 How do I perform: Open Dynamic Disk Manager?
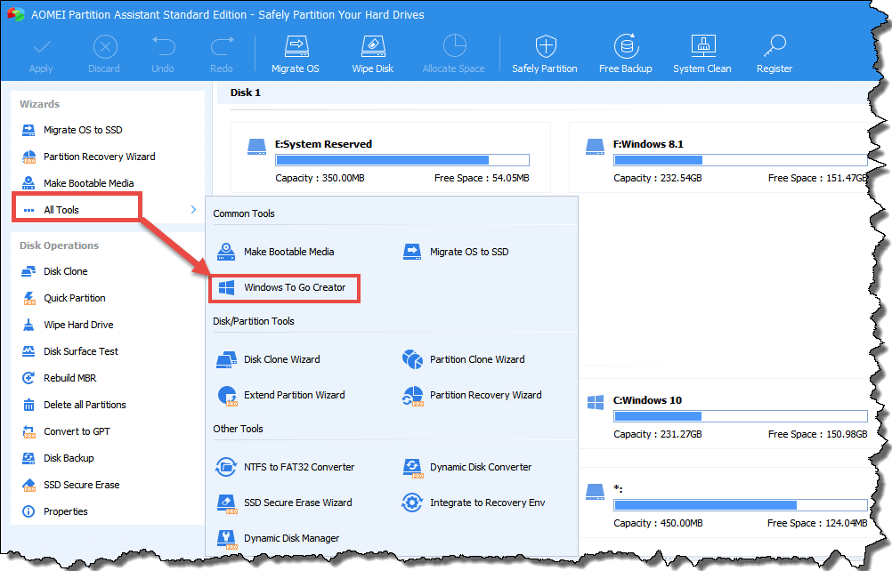[x=278, y=539]
